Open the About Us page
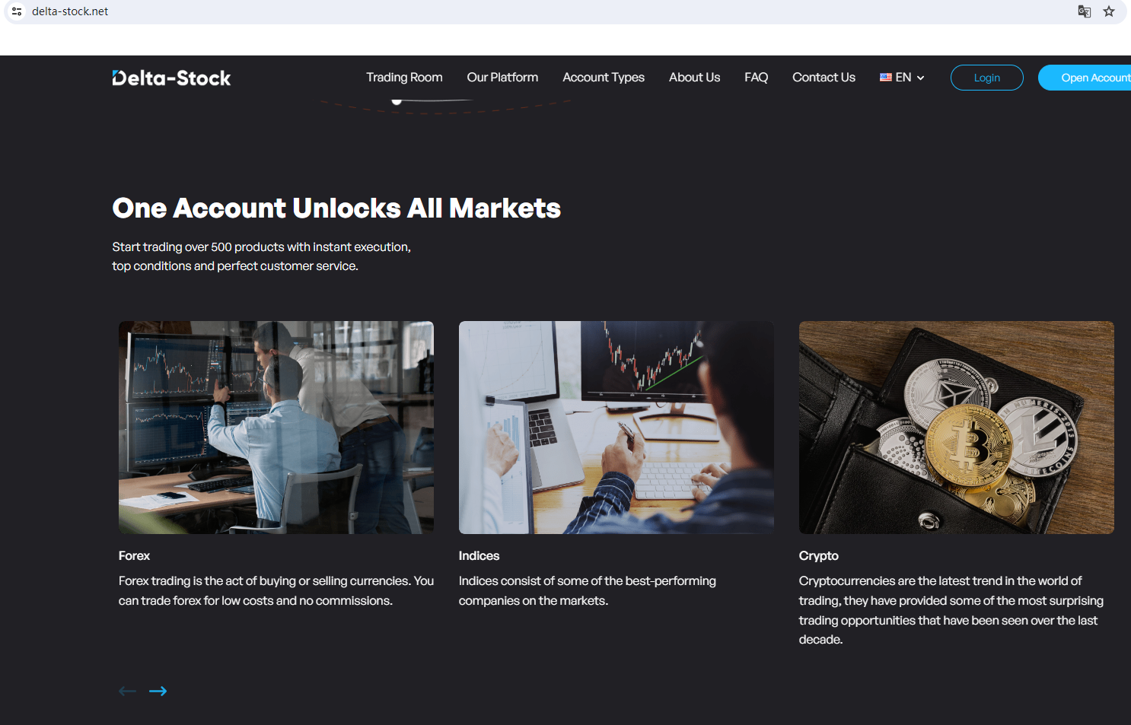The width and height of the screenshot is (1131, 725). click(694, 78)
